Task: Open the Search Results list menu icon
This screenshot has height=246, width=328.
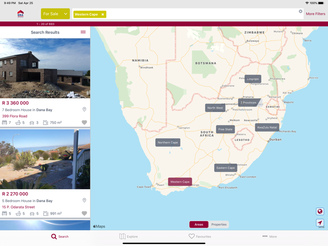Action: pyautogui.click(x=83, y=32)
